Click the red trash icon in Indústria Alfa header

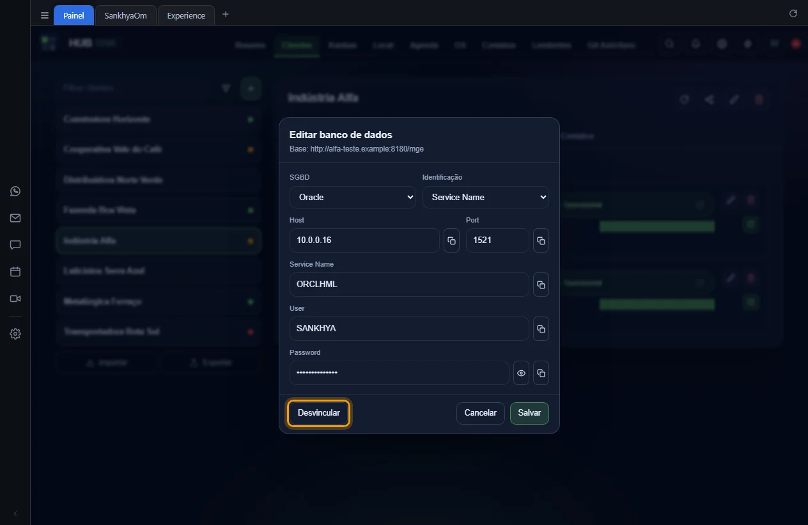click(759, 99)
